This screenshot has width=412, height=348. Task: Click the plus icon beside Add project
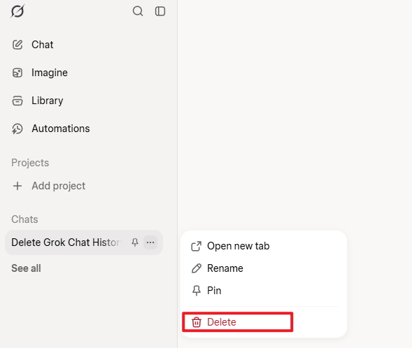[17, 186]
